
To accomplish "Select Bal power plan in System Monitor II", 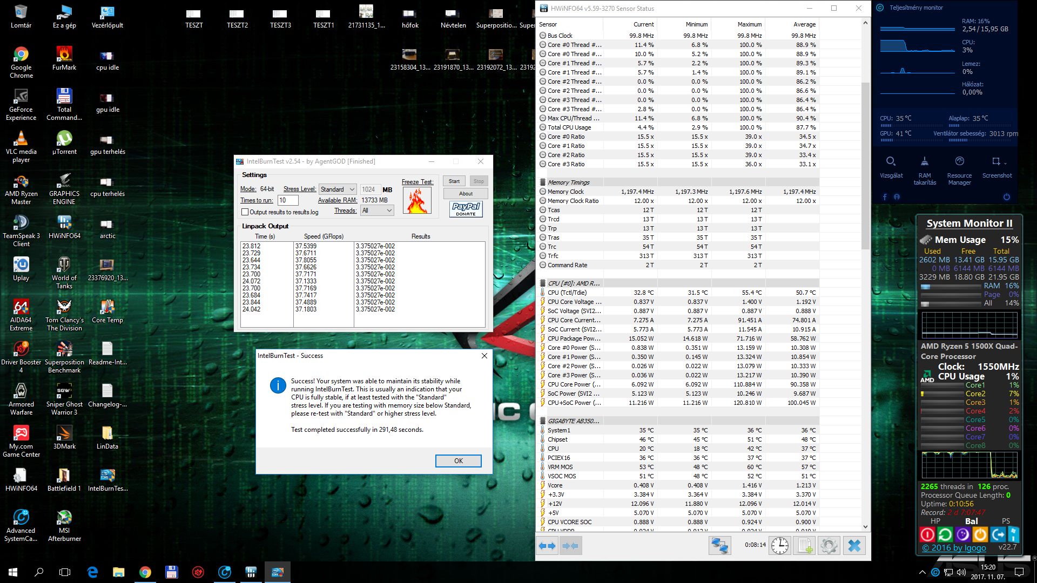I will (x=971, y=521).
